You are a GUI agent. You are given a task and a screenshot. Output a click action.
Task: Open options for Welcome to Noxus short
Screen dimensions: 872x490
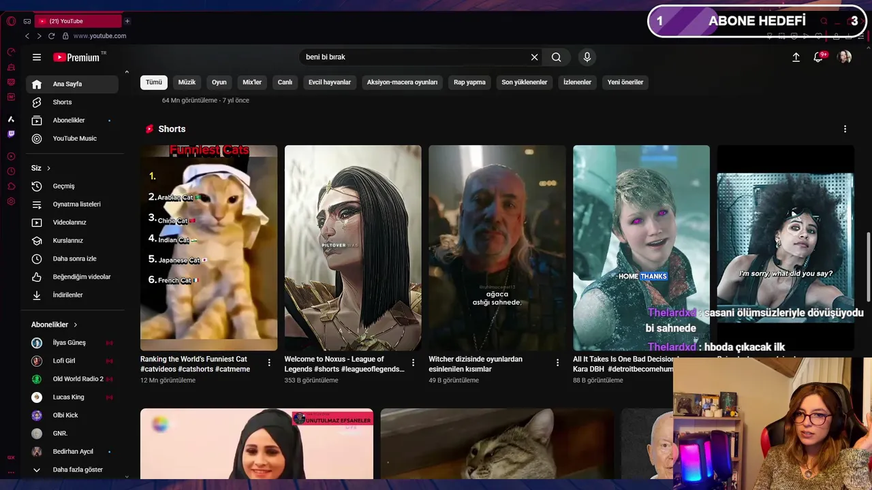click(x=413, y=363)
